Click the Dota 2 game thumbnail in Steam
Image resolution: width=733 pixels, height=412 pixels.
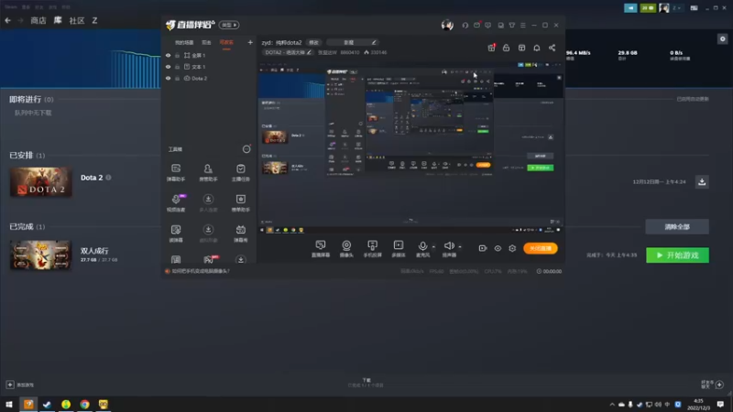(41, 181)
